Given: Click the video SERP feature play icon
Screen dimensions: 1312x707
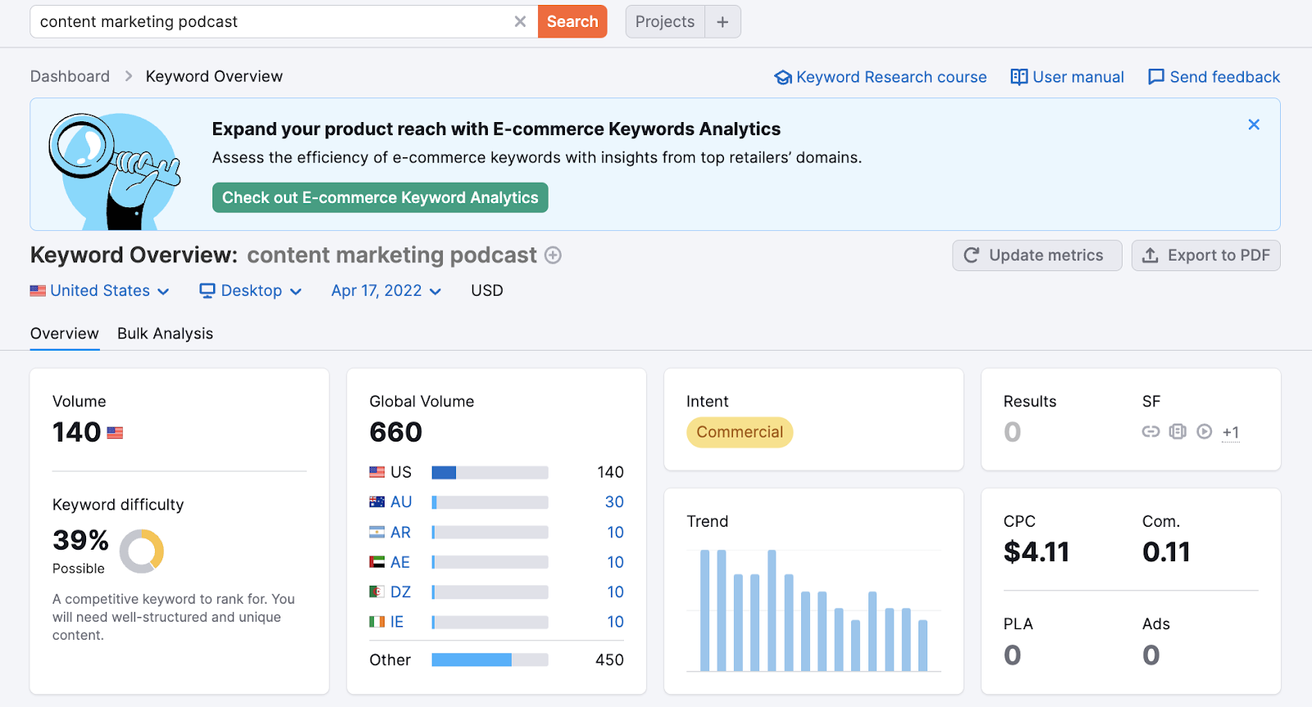Looking at the screenshot, I should (1204, 432).
